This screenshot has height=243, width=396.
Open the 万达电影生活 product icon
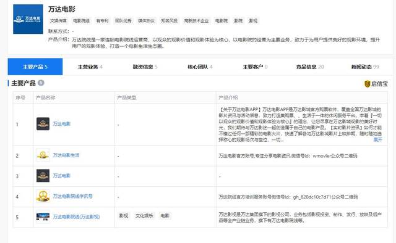click(43, 155)
